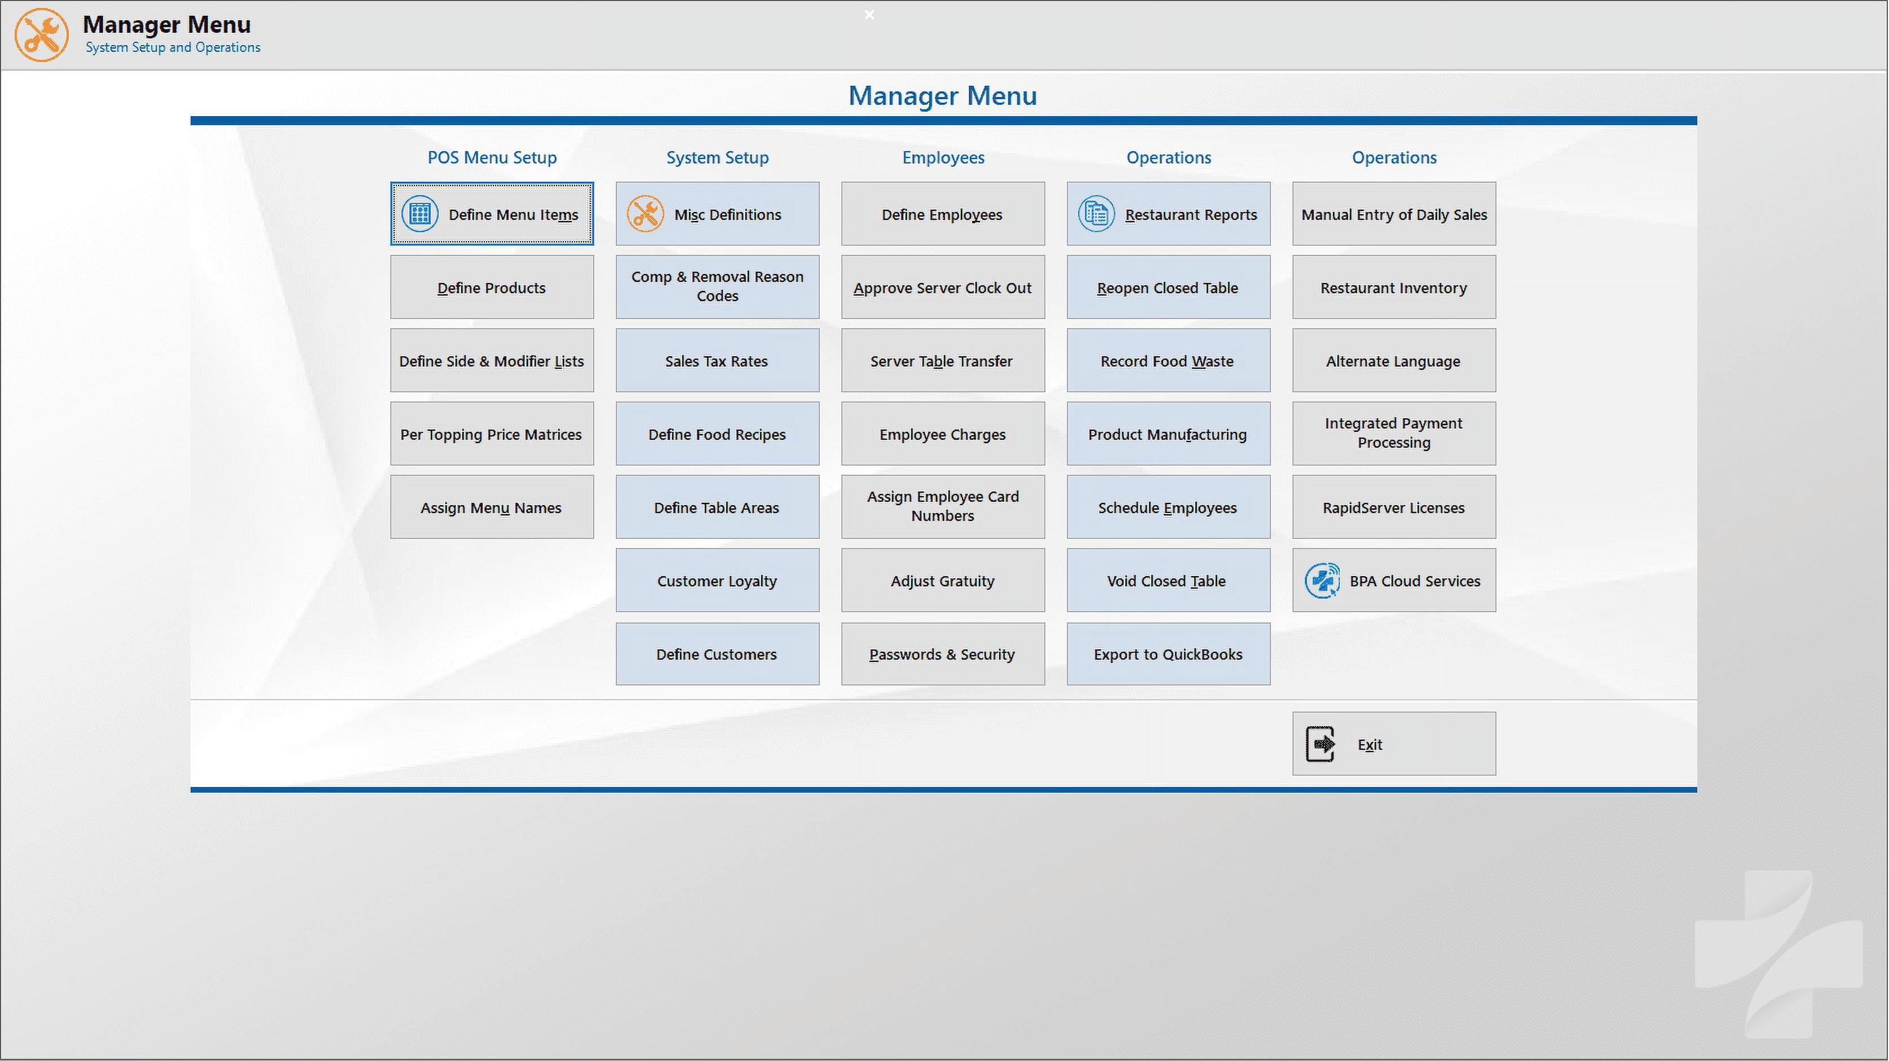Open Export to QuickBooks
1889x1061 pixels.
[x=1167, y=654]
